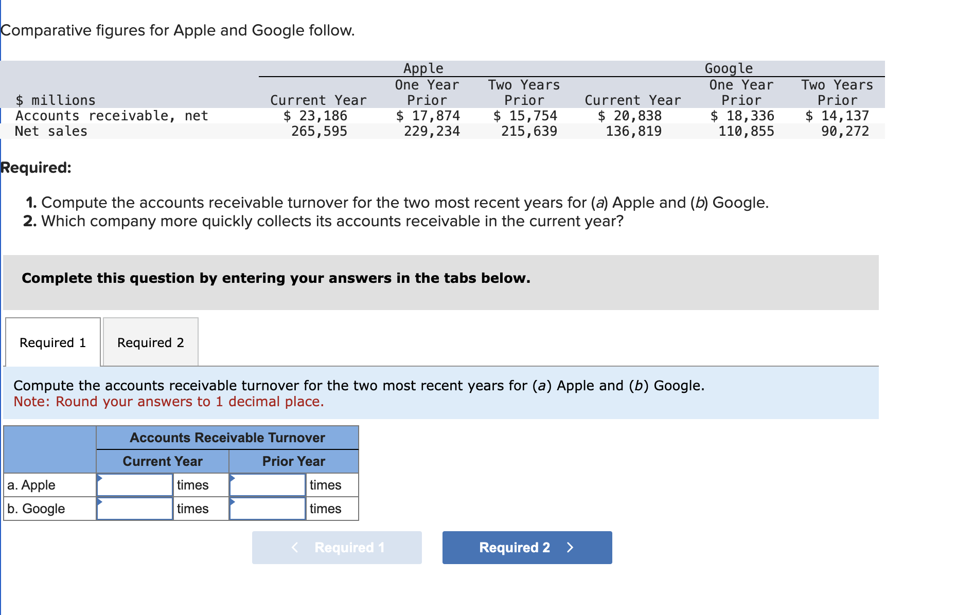Screen dimensions: 956x615
Task: Click Apple Prior Year turnover input
Action: pos(268,485)
